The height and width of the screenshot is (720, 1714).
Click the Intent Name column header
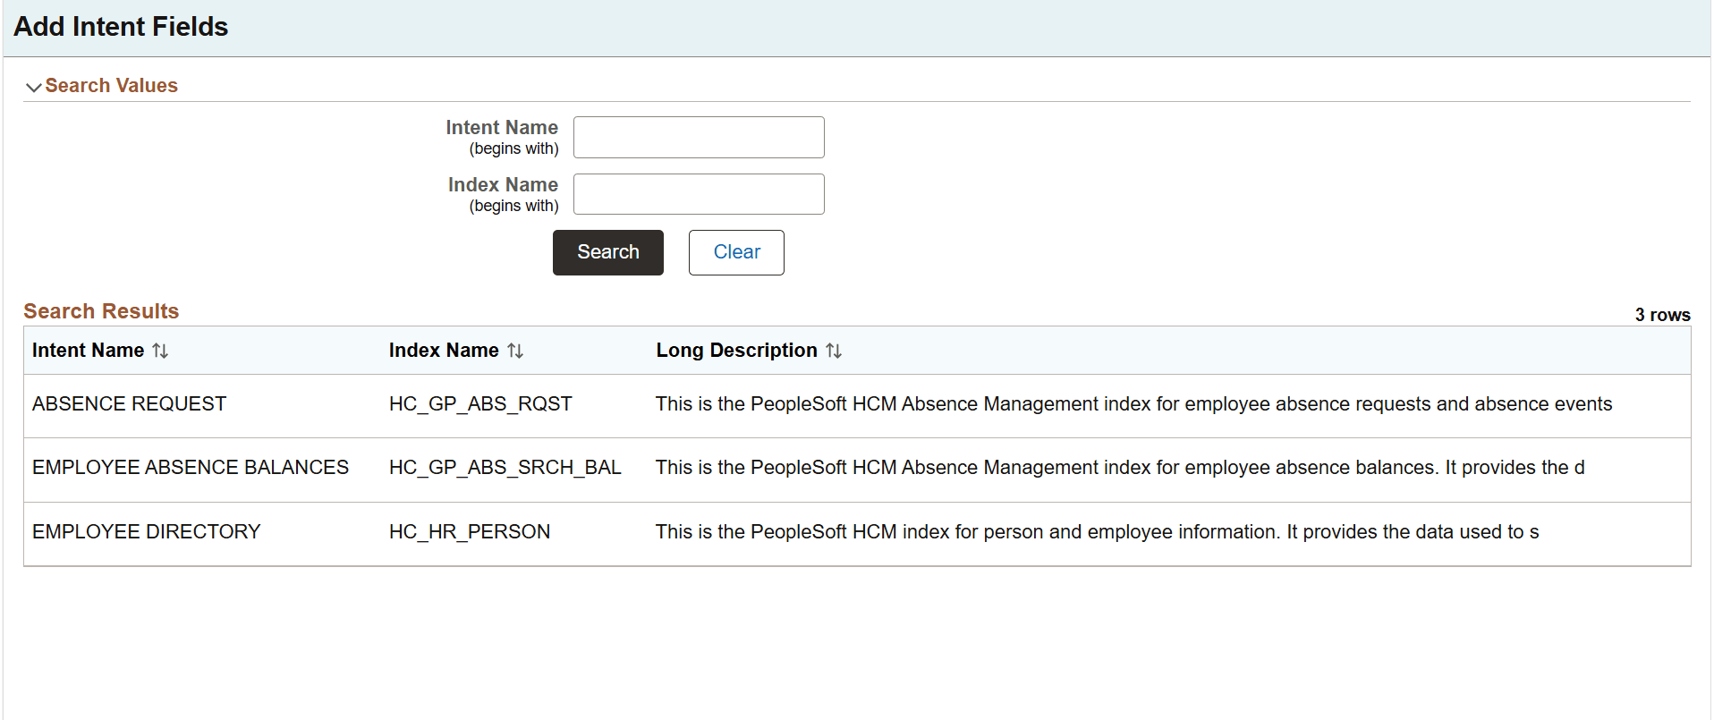pos(88,351)
